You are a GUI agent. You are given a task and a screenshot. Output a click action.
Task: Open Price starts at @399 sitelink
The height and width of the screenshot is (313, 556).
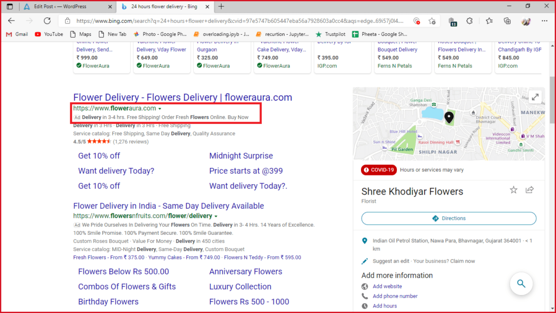pos(246,171)
